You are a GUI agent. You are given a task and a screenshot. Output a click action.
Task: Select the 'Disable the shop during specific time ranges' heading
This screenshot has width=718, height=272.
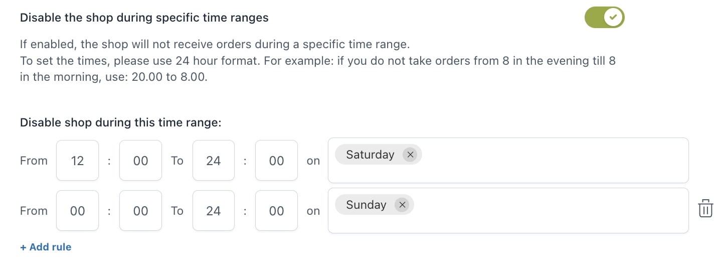point(144,18)
